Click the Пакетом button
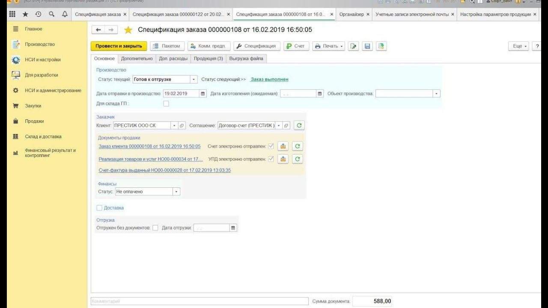 (x=167, y=46)
